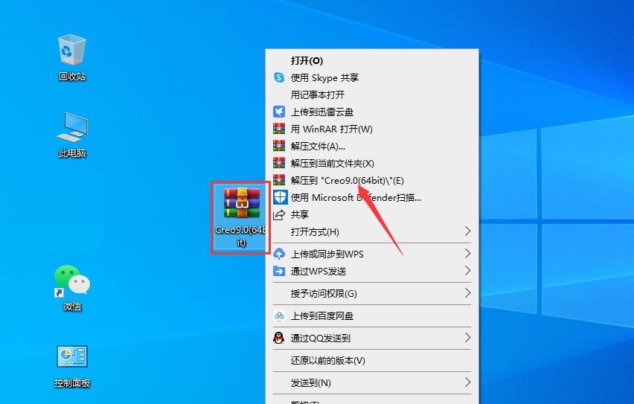The height and width of the screenshot is (404, 634).
Task: Expand submenu arrow of 授予访问权限(G)
Action: 468,293
